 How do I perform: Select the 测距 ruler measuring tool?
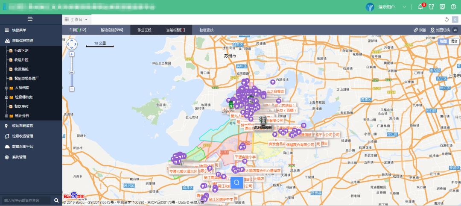coord(420,30)
